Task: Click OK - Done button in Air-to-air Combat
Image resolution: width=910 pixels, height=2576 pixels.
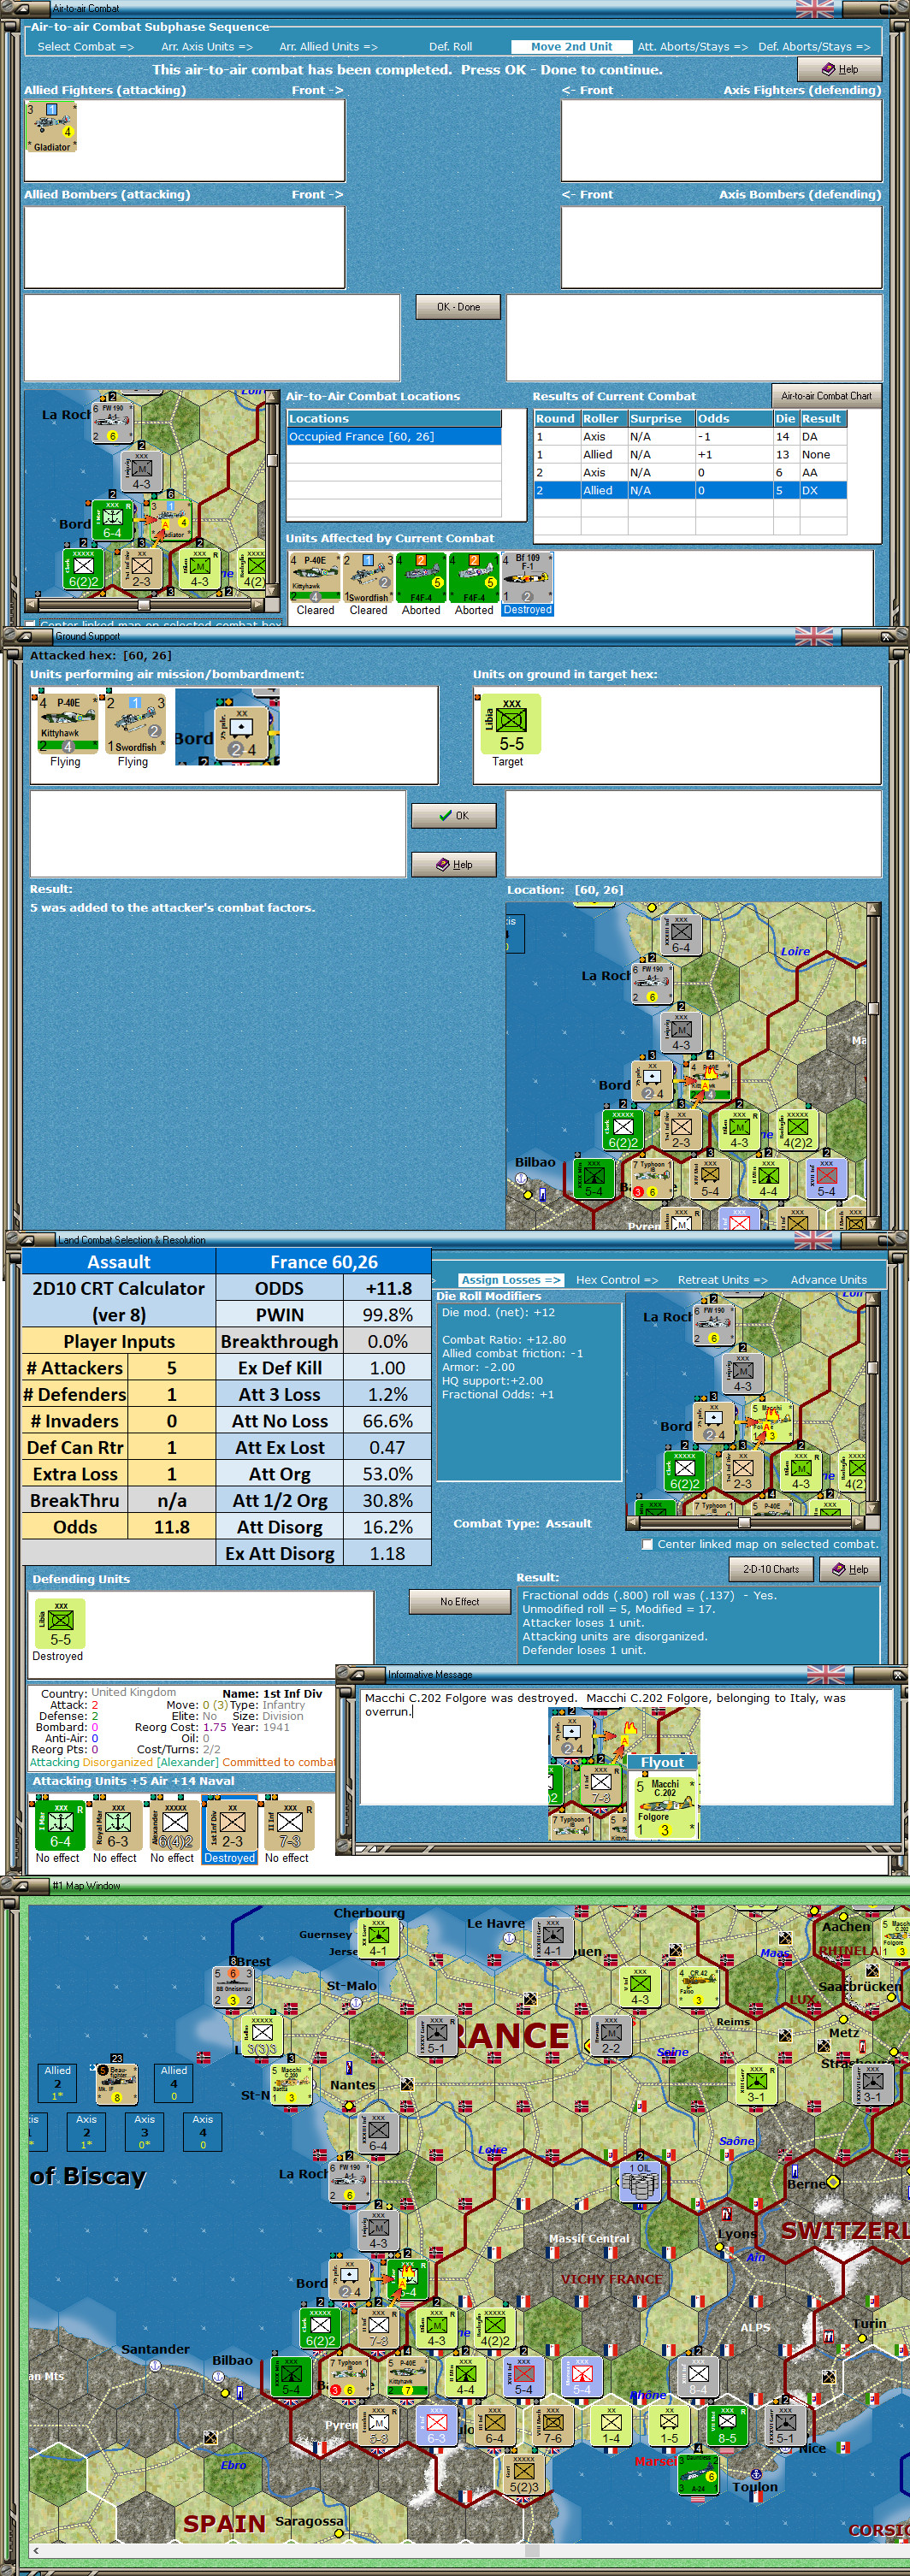Action: [x=458, y=307]
